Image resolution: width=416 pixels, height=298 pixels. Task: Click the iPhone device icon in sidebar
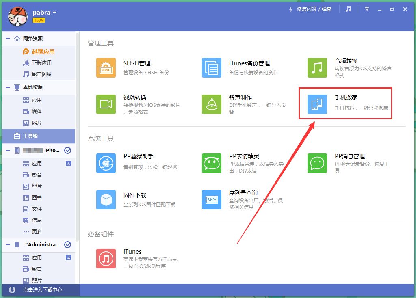(17, 151)
